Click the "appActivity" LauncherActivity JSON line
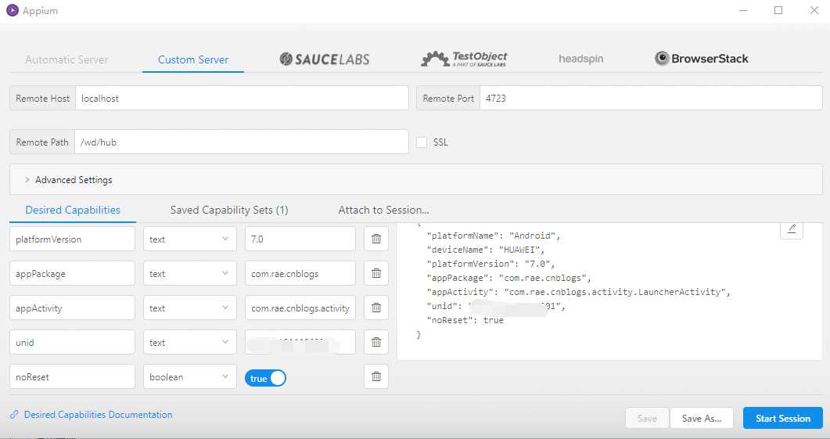 pos(578,292)
